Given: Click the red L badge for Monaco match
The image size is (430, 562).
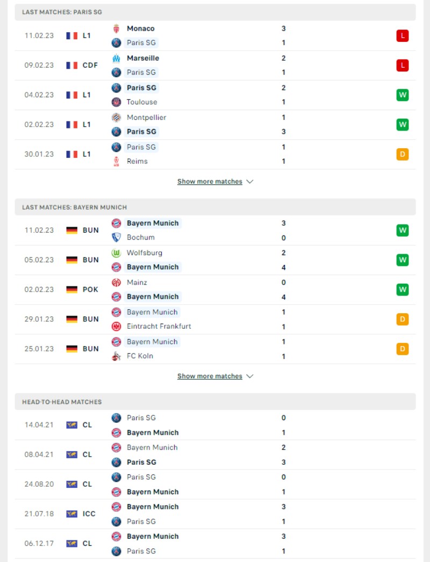Looking at the screenshot, I should [x=403, y=35].
